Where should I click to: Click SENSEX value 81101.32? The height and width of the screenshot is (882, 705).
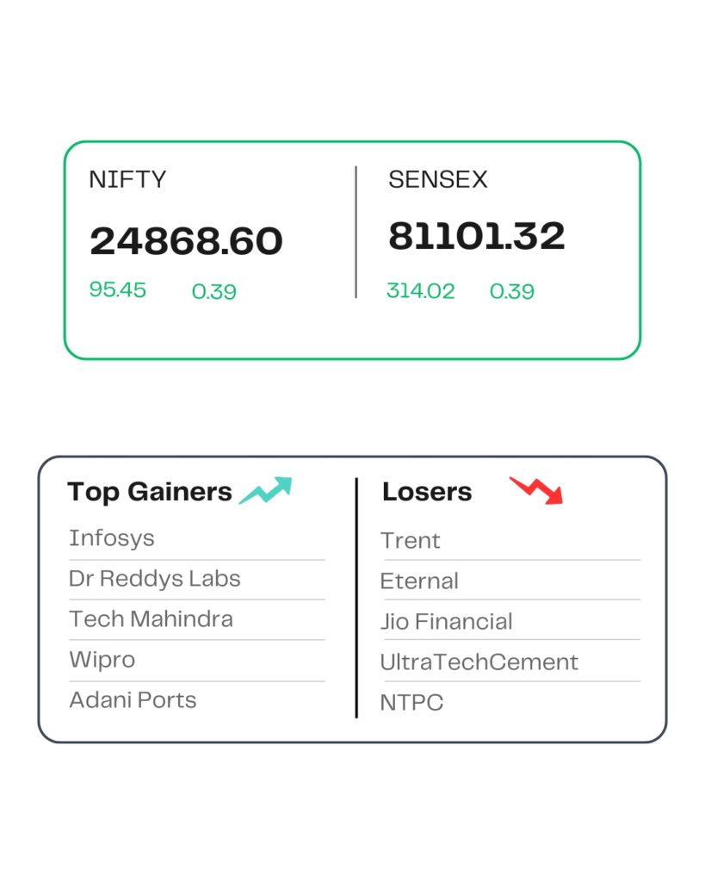click(x=476, y=236)
